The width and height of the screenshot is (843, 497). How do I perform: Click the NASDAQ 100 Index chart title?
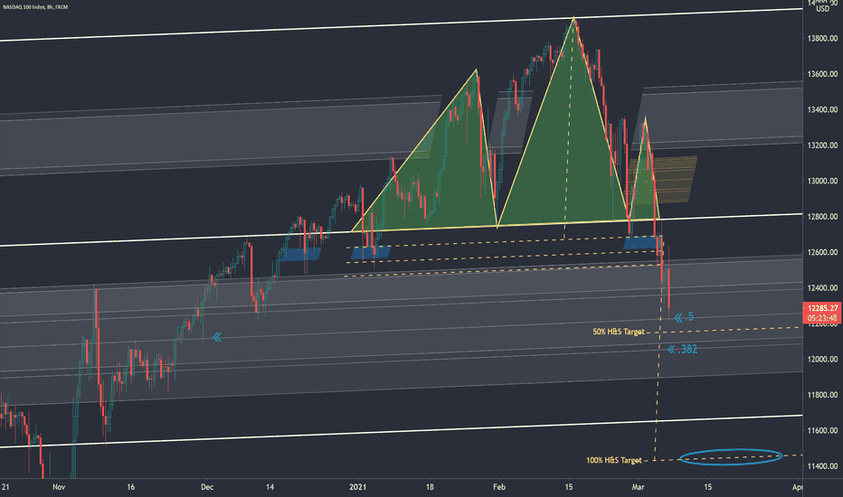tap(35, 7)
